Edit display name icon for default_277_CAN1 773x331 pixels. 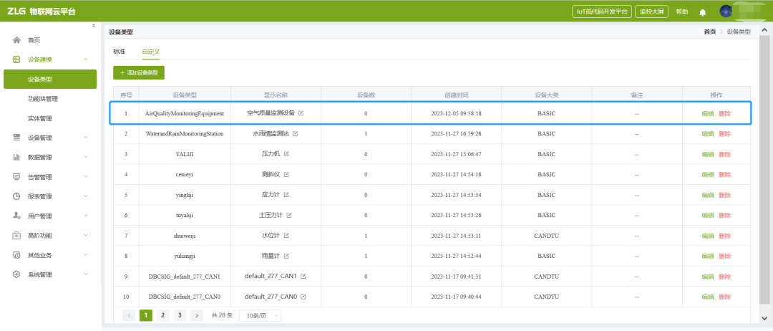303,277
